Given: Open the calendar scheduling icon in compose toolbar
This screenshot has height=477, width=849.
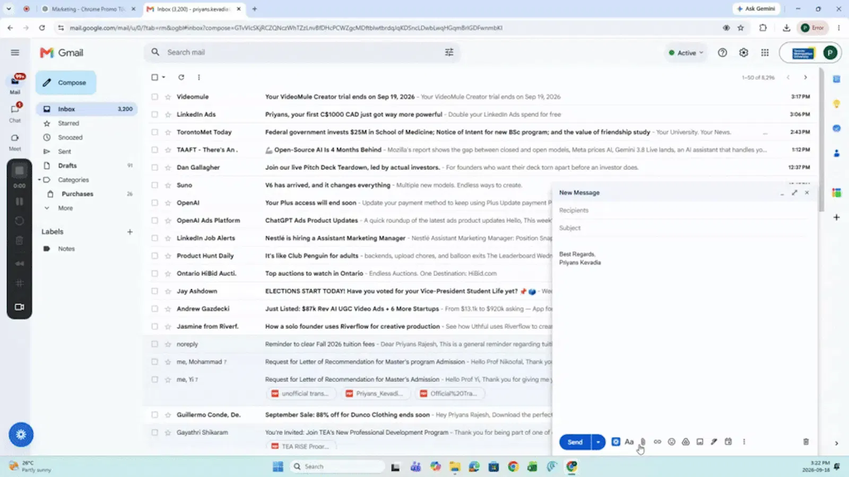Looking at the screenshot, I should [x=728, y=441].
